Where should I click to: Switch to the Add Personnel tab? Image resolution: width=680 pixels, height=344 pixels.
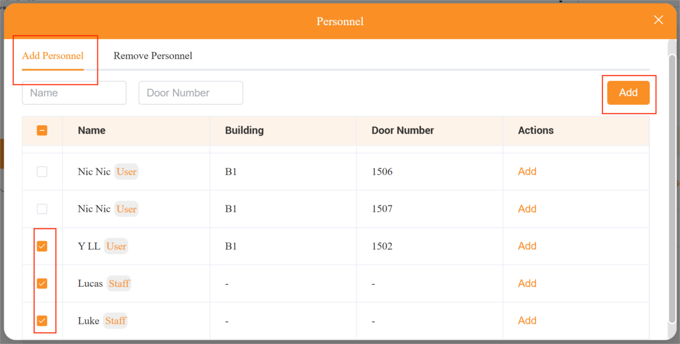click(53, 56)
